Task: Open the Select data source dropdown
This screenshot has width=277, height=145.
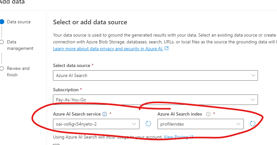Action: click(156, 75)
